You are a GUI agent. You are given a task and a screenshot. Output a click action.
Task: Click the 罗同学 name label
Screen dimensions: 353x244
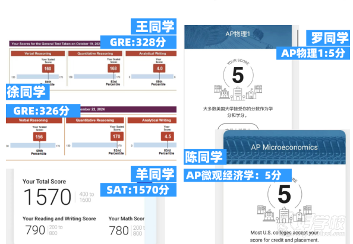(328, 37)
